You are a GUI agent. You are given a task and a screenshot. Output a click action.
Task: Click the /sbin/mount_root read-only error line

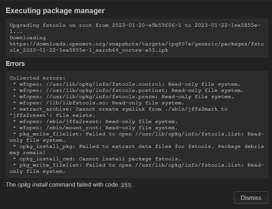click(x=95, y=128)
